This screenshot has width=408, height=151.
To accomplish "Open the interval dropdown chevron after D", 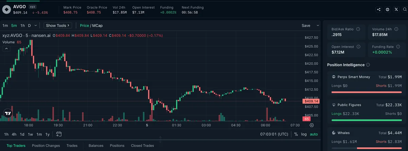I will click(x=36, y=26).
